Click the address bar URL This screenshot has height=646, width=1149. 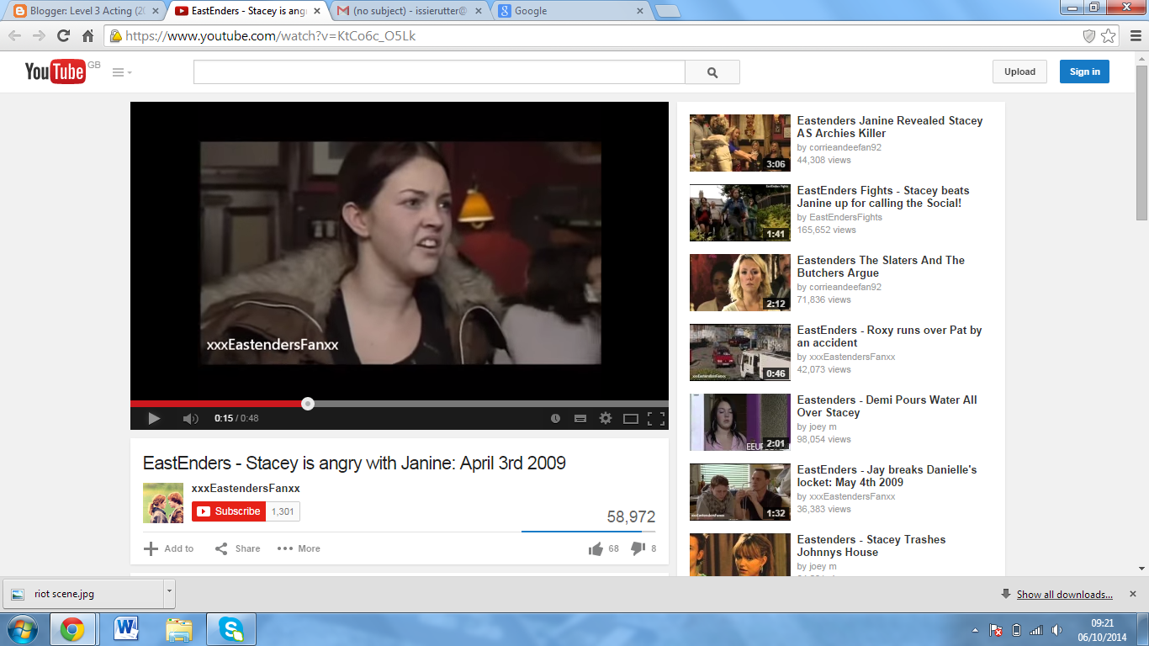[271, 36]
